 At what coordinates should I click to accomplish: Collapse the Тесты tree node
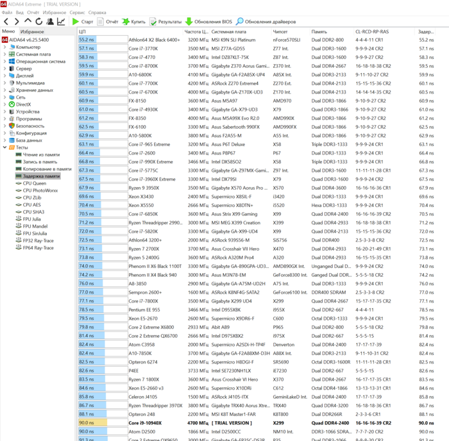click(x=4, y=147)
